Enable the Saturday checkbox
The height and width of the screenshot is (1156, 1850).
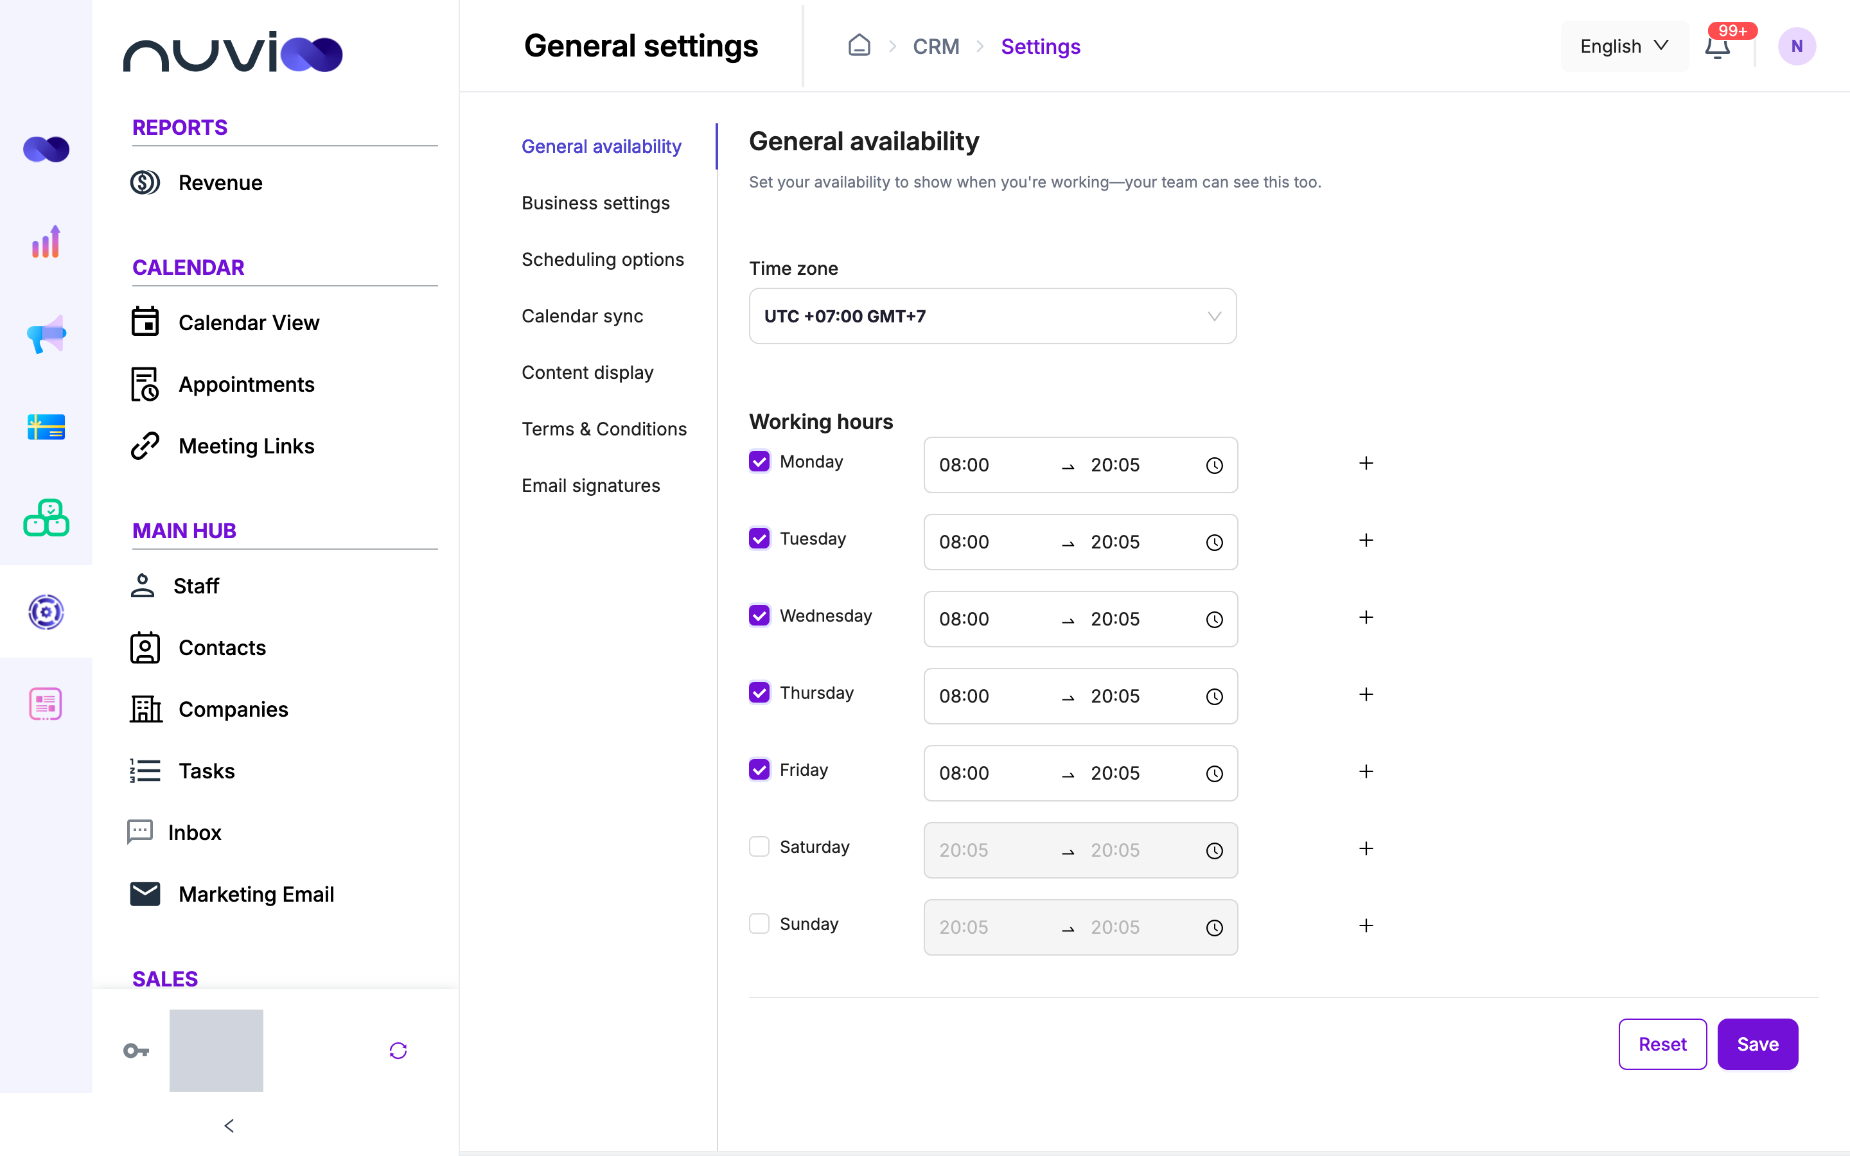pos(759,846)
